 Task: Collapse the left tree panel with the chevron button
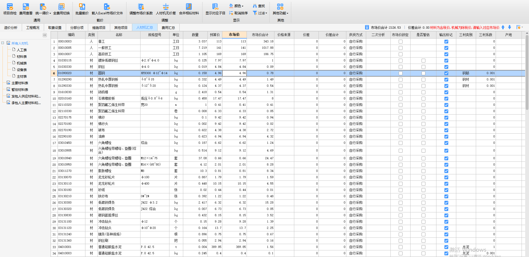point(45,35)
